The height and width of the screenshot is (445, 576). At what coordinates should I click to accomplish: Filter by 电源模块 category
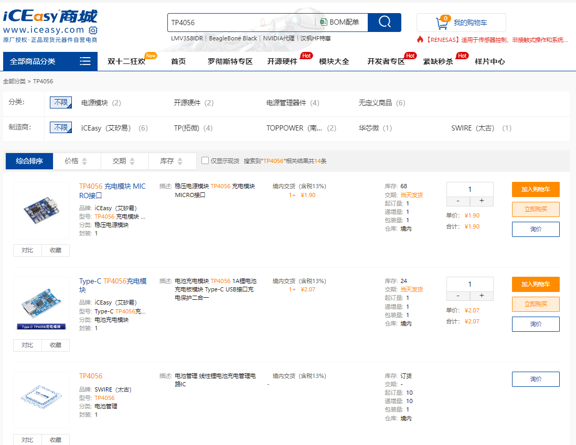click(101, 103)
